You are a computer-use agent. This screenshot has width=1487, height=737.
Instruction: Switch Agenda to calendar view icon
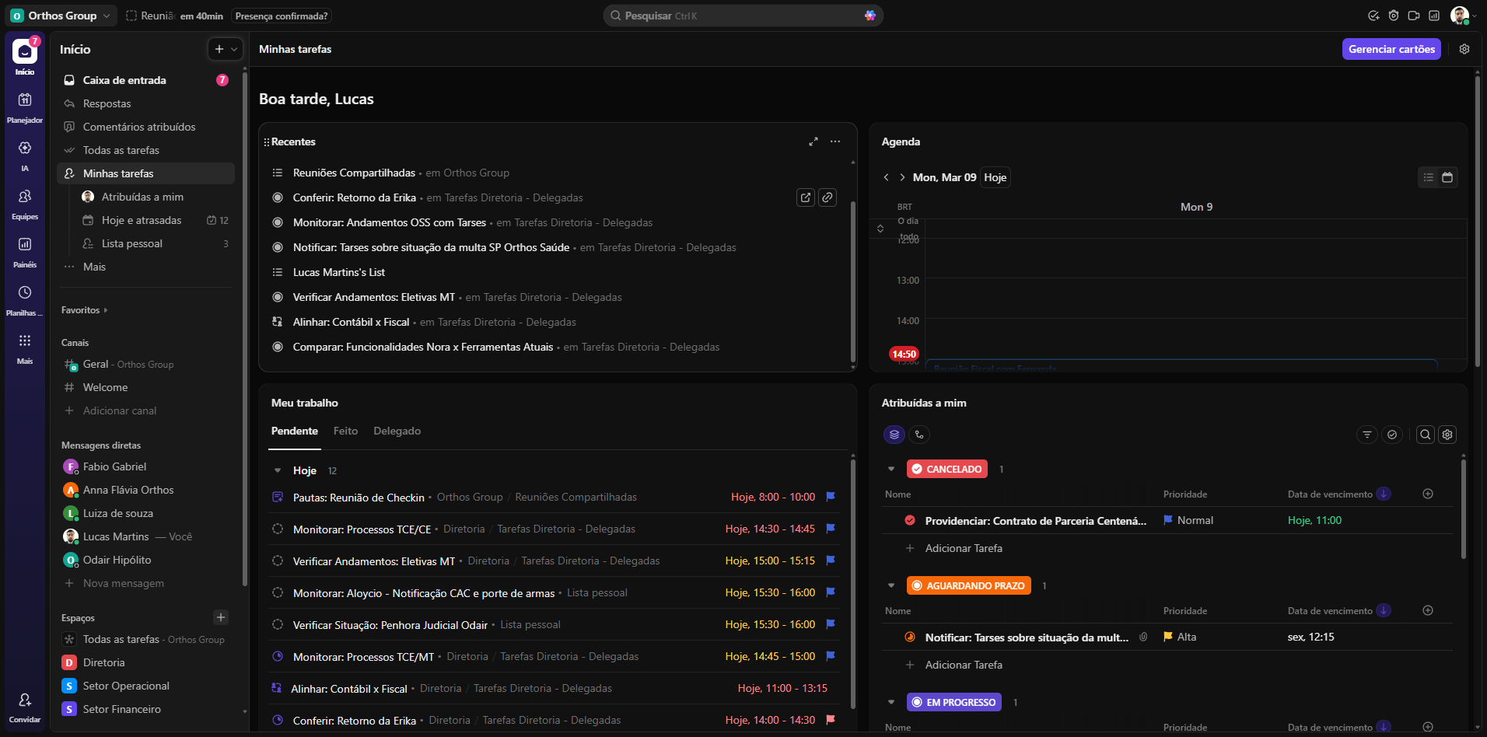pyautogui.click(x=1447, y=177)
